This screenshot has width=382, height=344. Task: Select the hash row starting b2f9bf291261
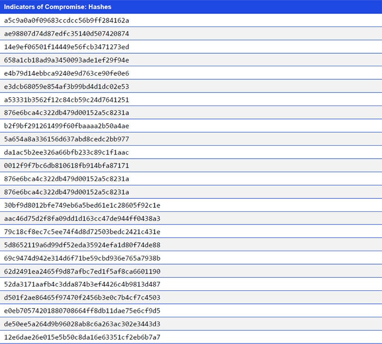click(191, 126)
